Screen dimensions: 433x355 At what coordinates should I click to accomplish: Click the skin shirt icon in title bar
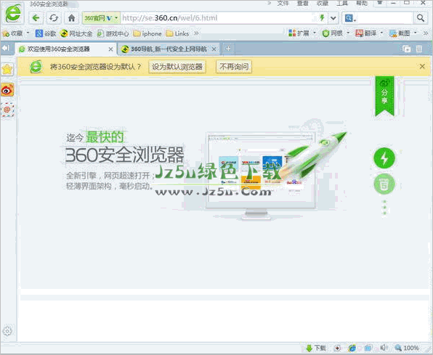(380, 3)
